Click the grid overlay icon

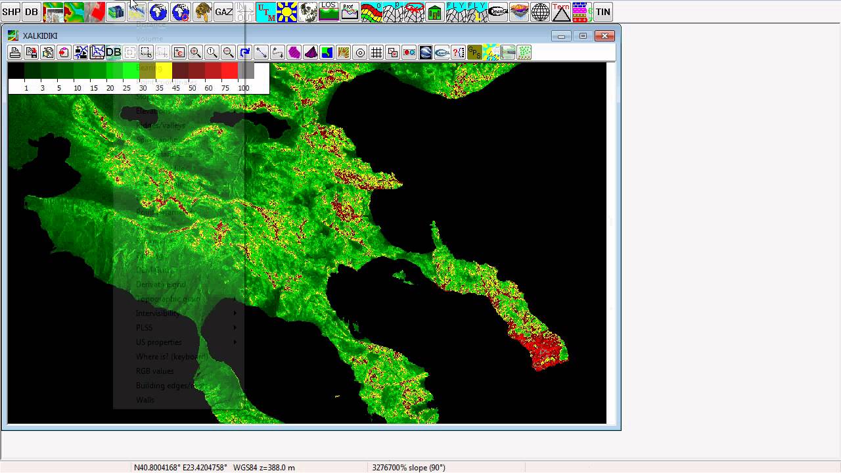[376, 53]
